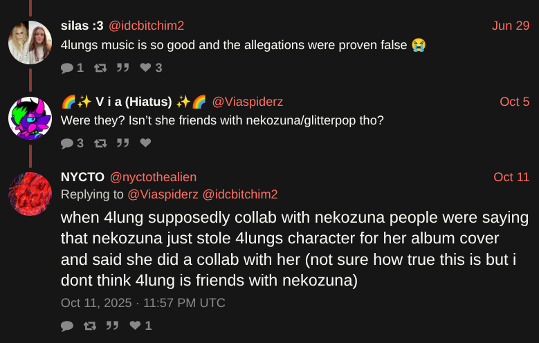Click Via's purple character avatar
The height and width of the screenshot is (343, 539).
(x=30, y=118)
